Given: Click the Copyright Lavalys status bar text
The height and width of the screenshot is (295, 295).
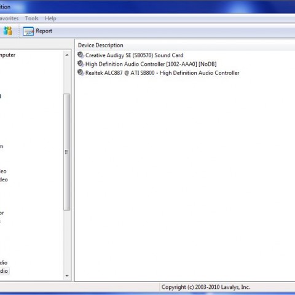Looking at the screenshot, I should (x=206, y=287).
